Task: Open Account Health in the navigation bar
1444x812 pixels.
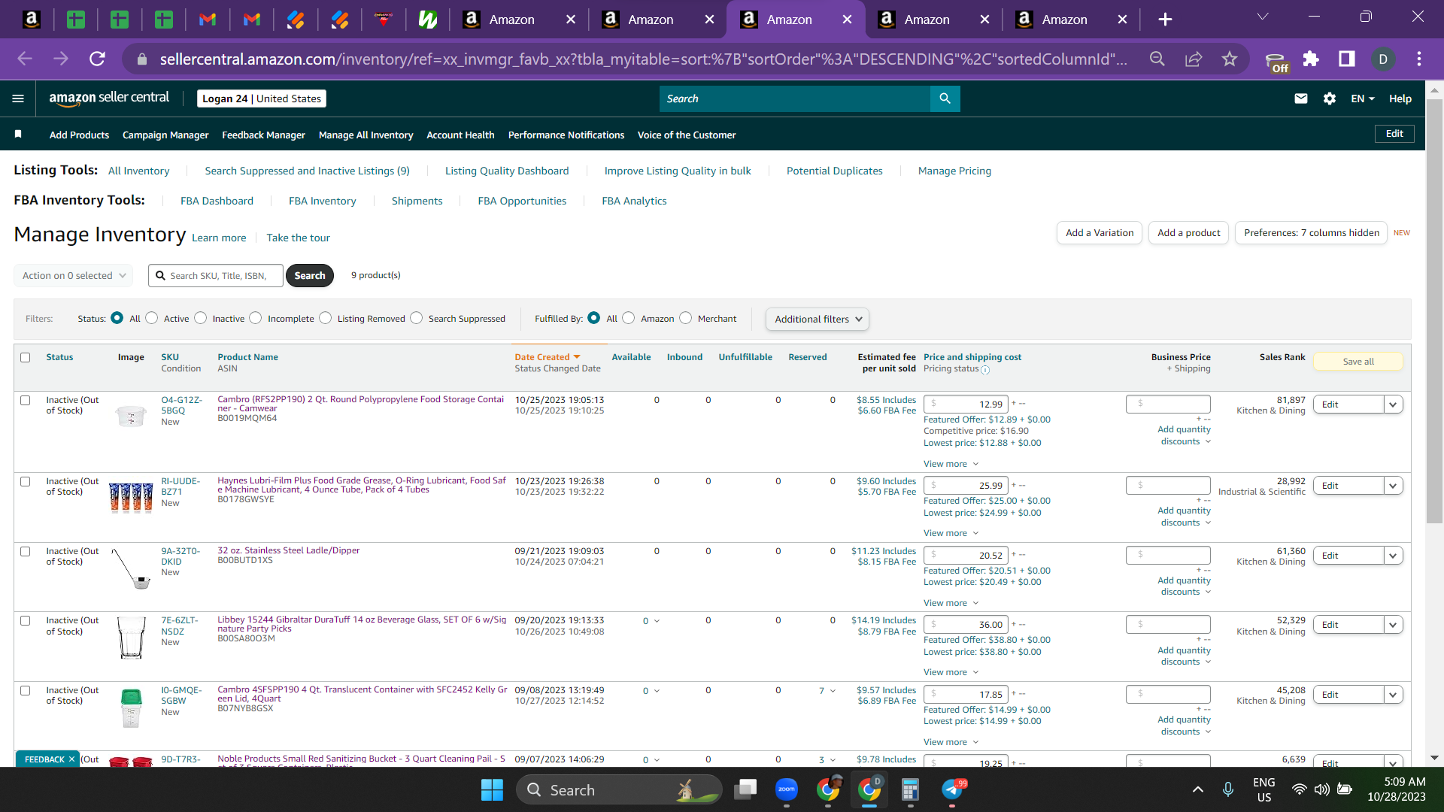Action: coord(460,135)
